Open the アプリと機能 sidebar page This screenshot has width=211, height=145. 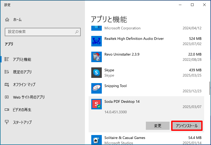pyautogui.click(x=22, y=60)
